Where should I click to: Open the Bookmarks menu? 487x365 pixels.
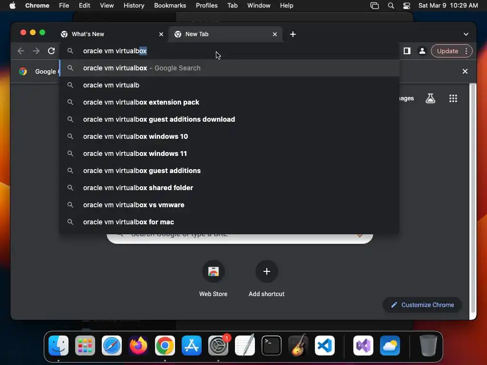(x=170, y=6)
